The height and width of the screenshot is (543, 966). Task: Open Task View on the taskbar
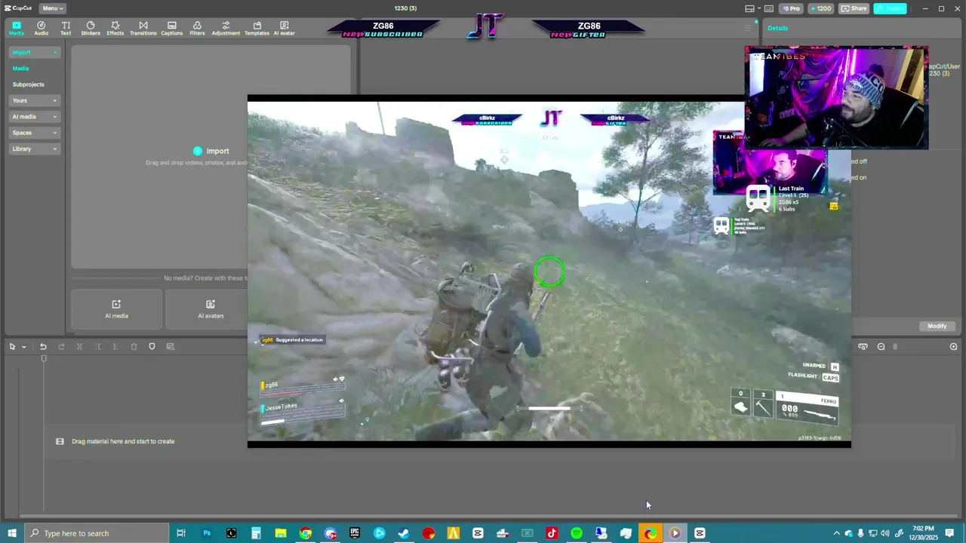pos(181,533)
